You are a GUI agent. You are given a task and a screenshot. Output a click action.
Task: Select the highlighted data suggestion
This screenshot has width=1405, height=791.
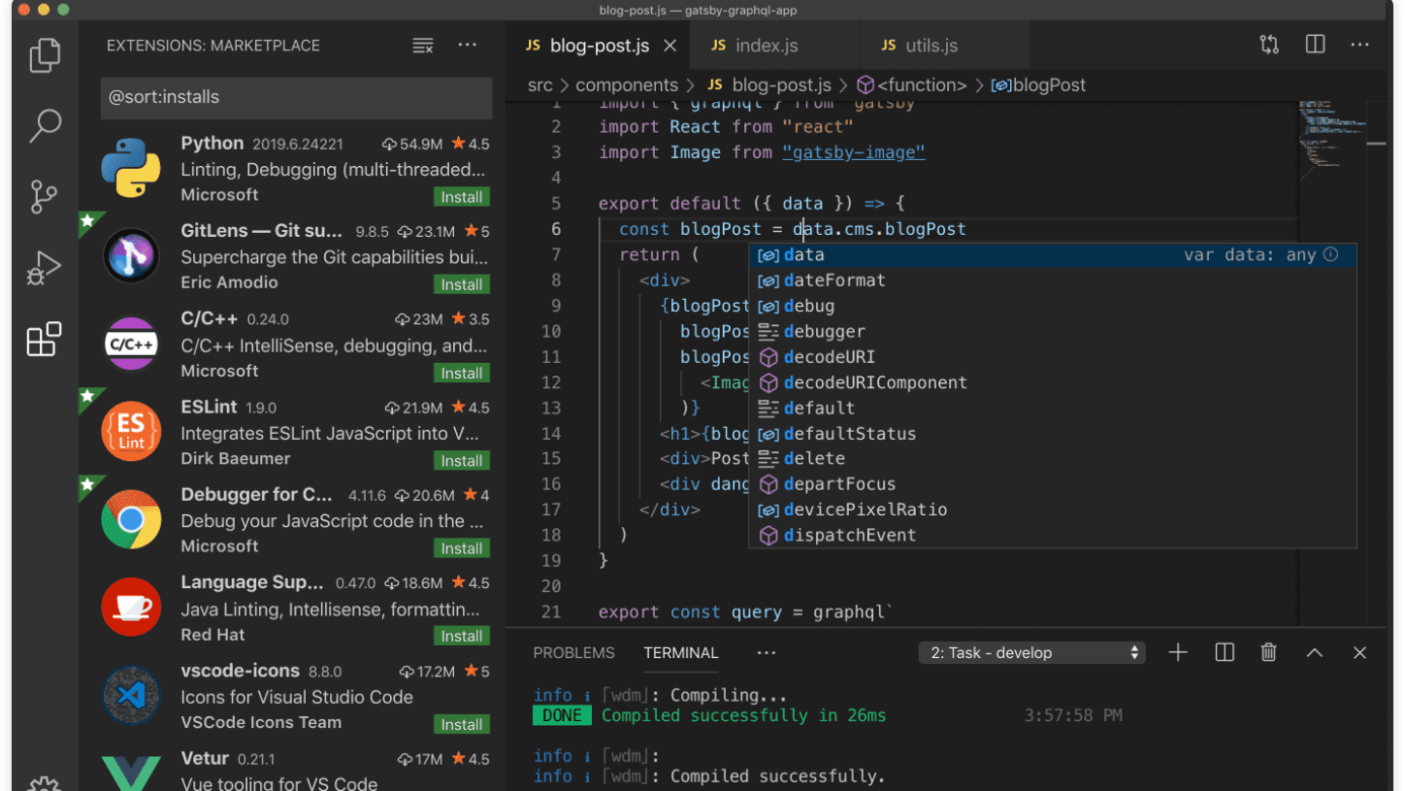point(1053,254)
